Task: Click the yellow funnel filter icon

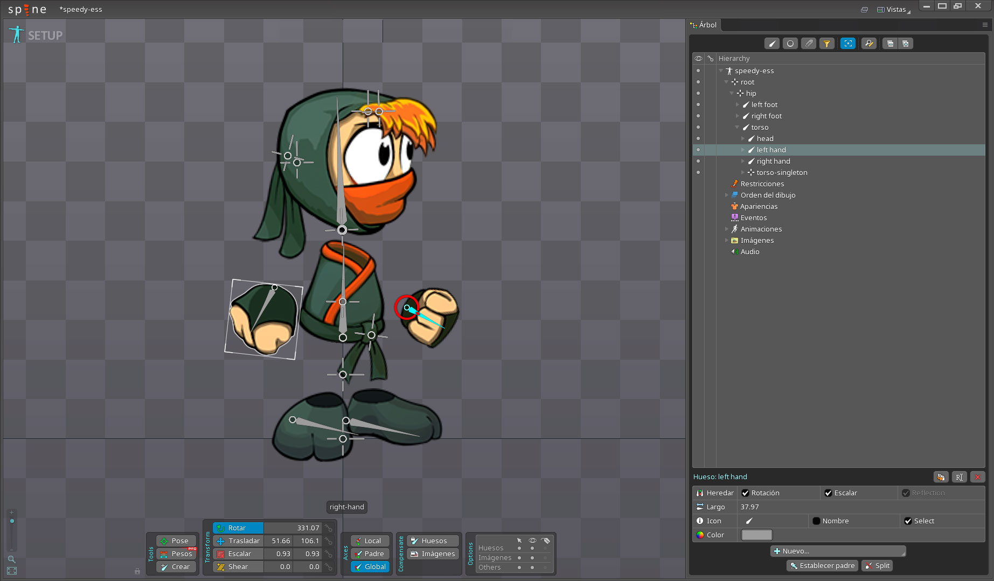Action: 826,44
